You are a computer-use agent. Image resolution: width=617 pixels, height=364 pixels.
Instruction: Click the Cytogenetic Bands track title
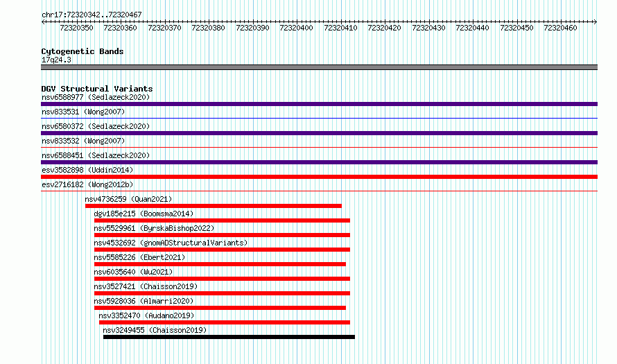(82, 51)
